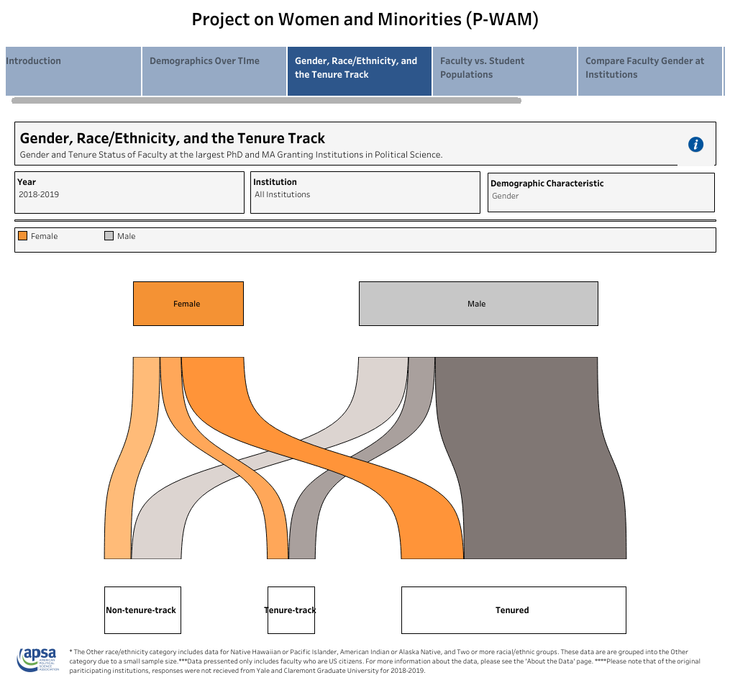Click the gray Male legend swatch

[x=109, y=236]
